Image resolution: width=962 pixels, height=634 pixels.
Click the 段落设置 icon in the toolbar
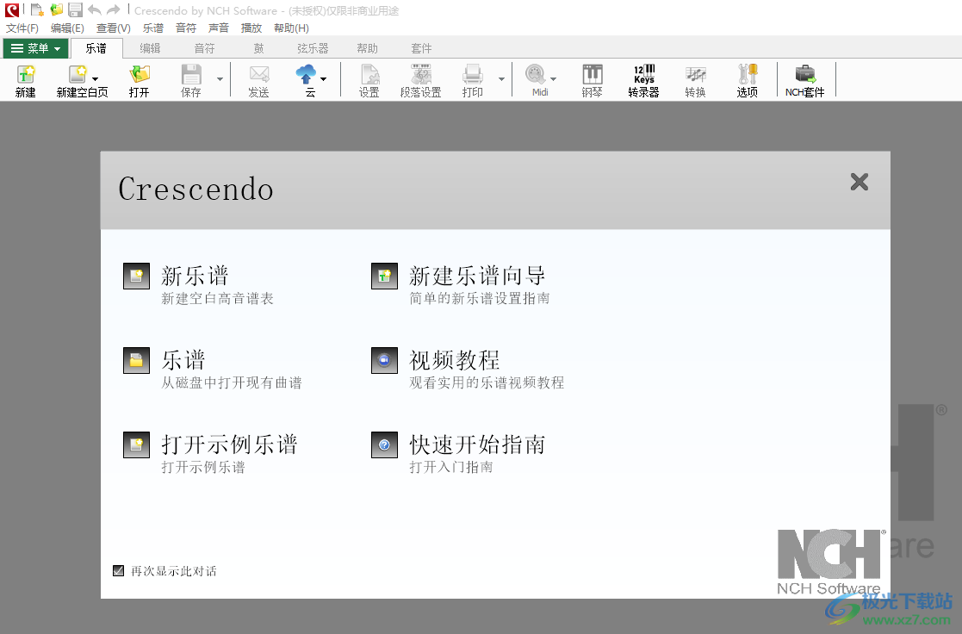421,80
